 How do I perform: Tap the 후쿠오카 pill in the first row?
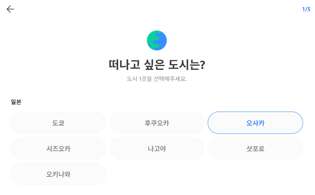(x=157, y=123)
